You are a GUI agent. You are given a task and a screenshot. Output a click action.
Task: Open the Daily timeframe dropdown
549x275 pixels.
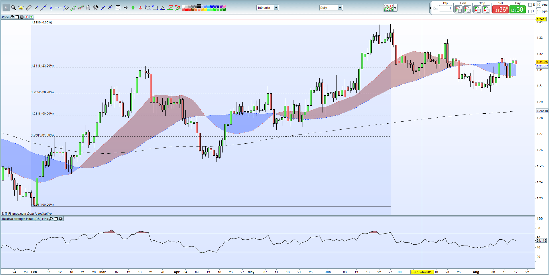click(x=331, y=8)
